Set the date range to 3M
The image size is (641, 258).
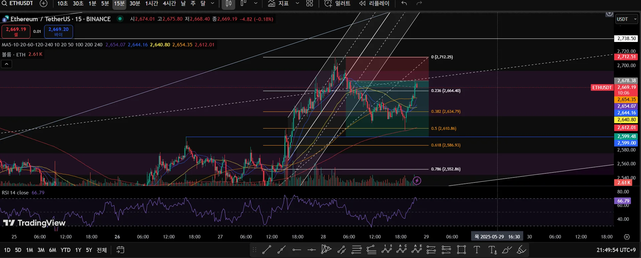pos(41,250)
